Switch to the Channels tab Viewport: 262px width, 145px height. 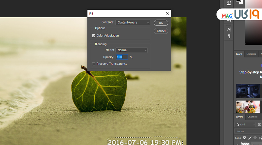[252, 117]
